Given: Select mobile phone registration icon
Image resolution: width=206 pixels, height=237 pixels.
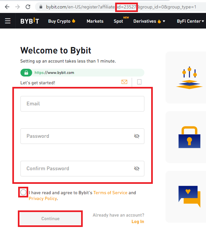Looking at the screenshot, I should [139, 82].
